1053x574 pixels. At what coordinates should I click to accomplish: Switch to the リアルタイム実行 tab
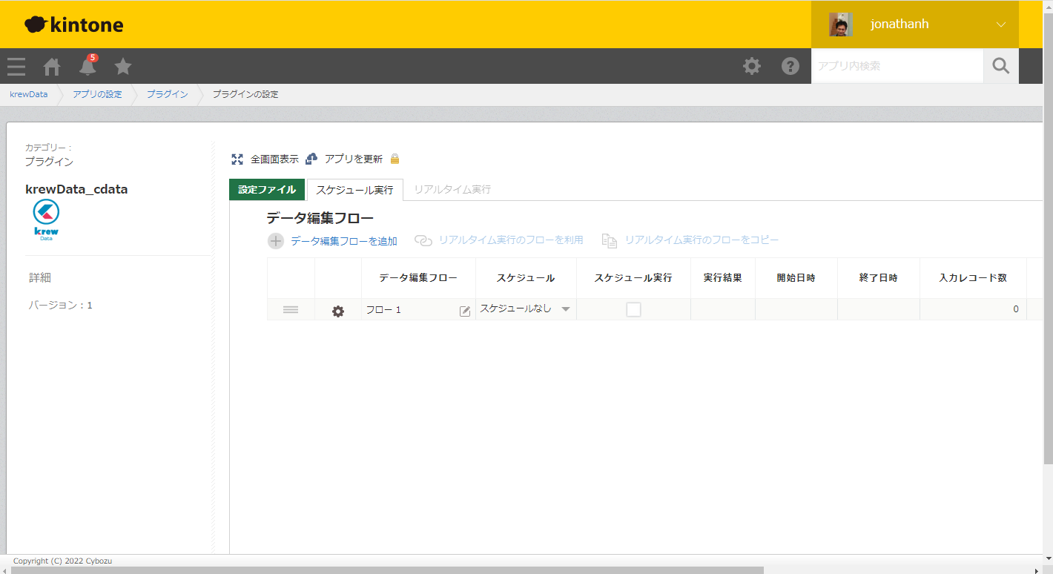[452, 190]
